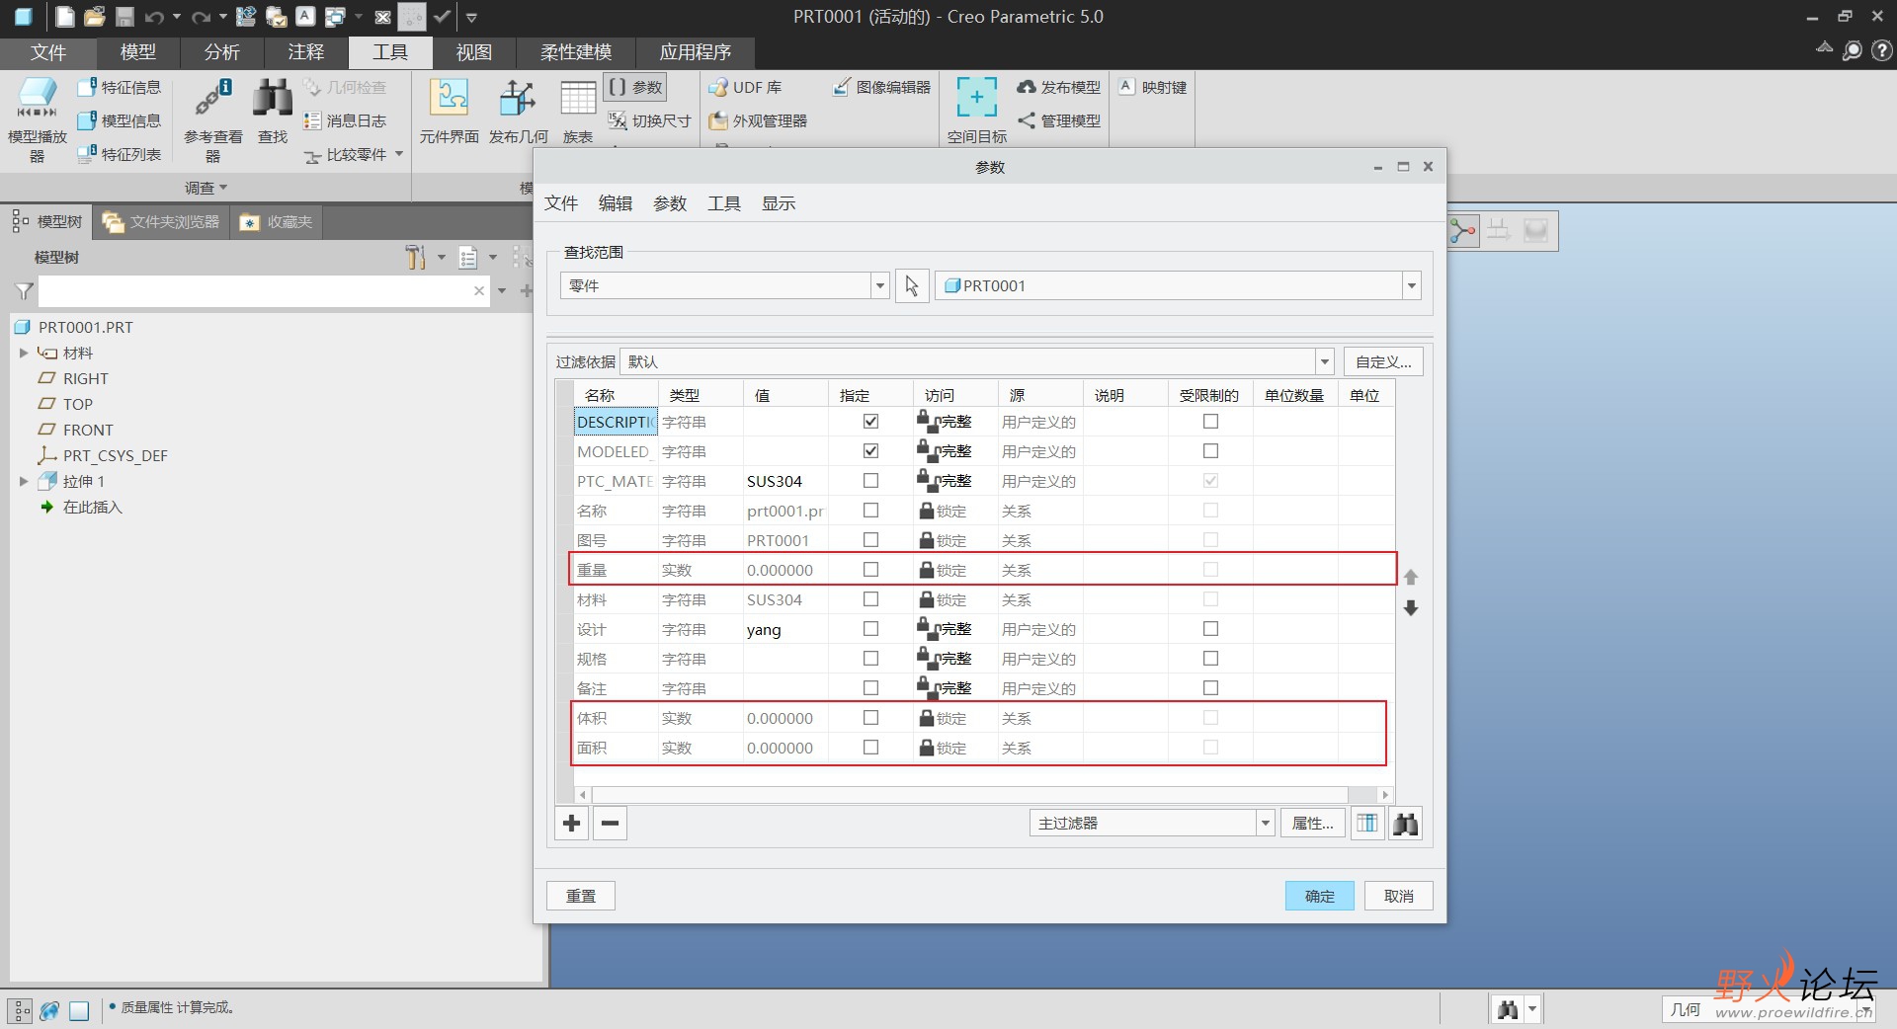Expand the 材料 tree node
Screen dimensions: 1897x1029
point(24,353)
